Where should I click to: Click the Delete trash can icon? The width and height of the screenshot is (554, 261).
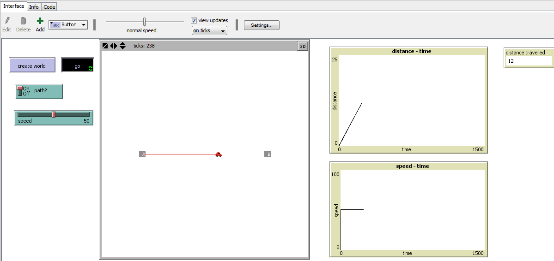pos(23,21)
